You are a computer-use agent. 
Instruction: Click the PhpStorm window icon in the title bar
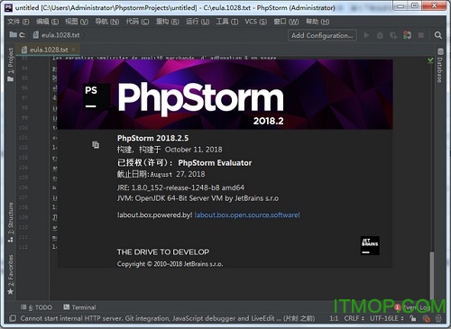coord(9,7)
